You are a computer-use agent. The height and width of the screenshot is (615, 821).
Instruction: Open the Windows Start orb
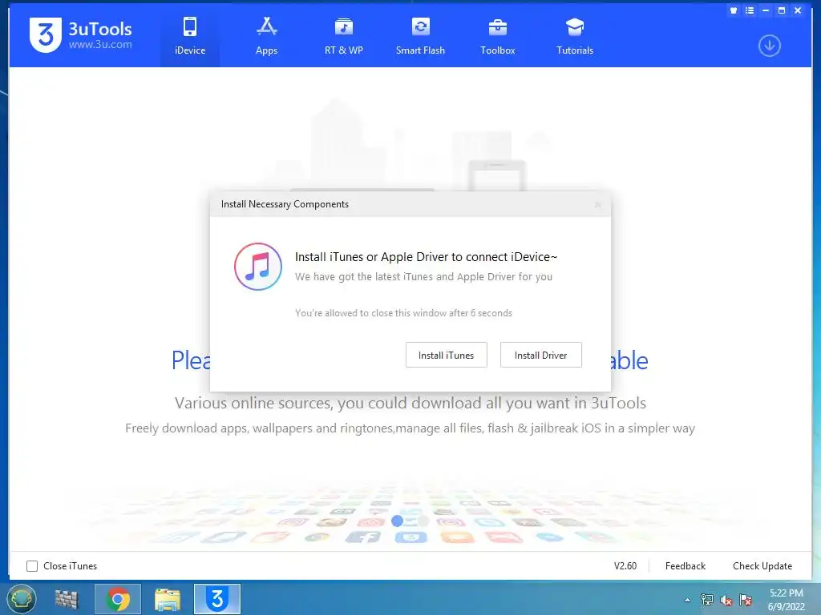point(22,599)
